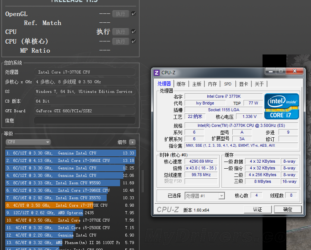Run the OpenGL test with 执行 button
This screenshot has width=311, height=250.
point(120,14)
